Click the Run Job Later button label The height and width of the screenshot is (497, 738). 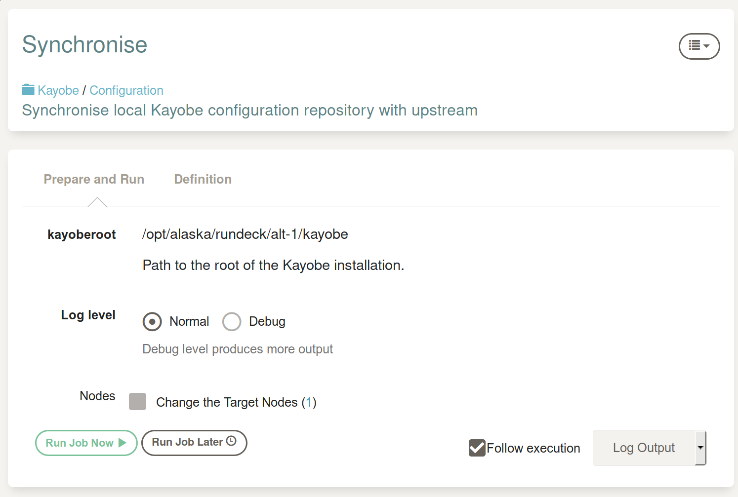pyautogui.click(x=187, y=442)
